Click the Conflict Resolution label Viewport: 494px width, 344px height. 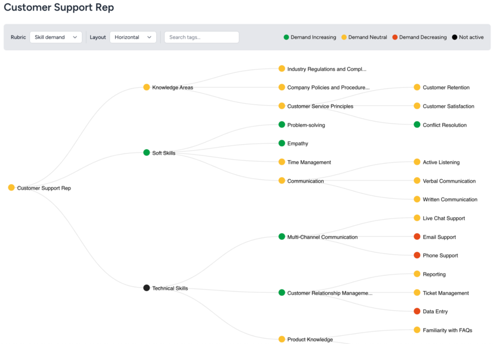coord(445,125)
